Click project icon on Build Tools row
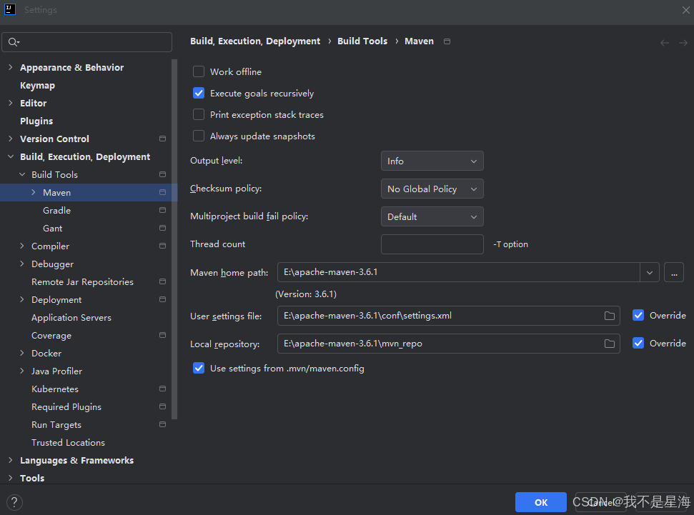Image resolution: width=694 pixels, height=515 pixels. tap(162, 174)
